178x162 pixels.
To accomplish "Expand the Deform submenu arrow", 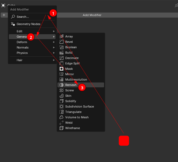I will click(x=54, y=42).
